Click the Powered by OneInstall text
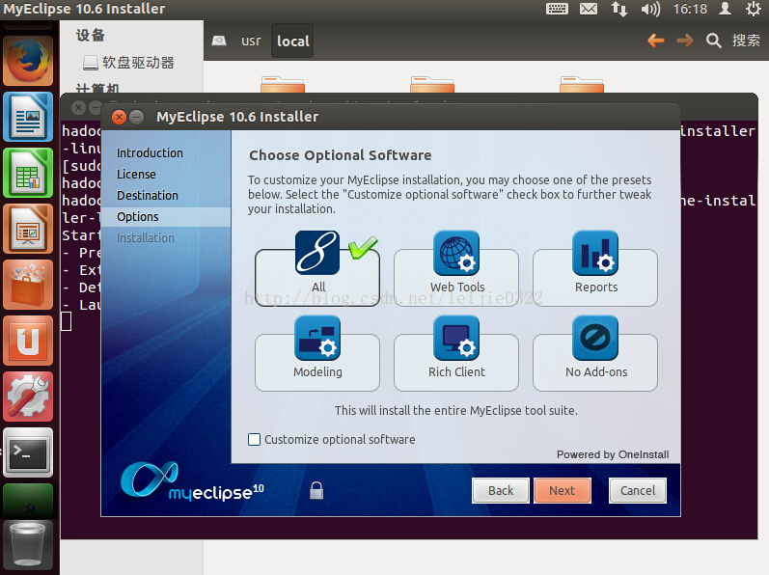 613,454
